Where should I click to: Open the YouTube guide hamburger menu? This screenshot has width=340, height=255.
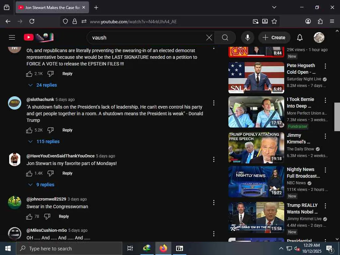[x=12, y=38]
